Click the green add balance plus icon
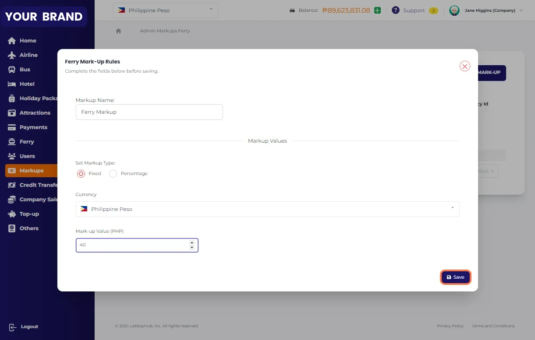 [x=377, y=11]
